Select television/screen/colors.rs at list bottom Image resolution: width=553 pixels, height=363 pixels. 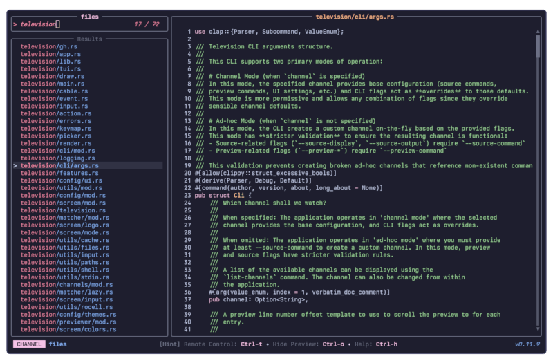pyautogui.click(x=68, y=329)
